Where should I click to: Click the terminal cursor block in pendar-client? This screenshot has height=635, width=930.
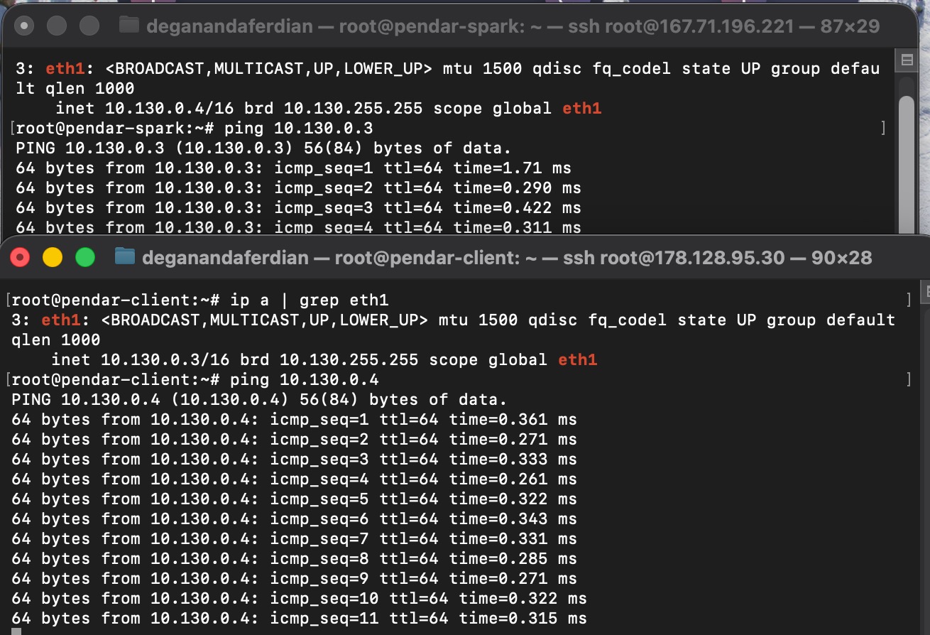click(16, 631)
